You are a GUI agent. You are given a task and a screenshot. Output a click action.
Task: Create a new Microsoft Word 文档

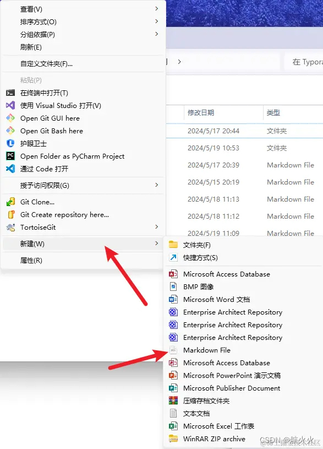244,299
